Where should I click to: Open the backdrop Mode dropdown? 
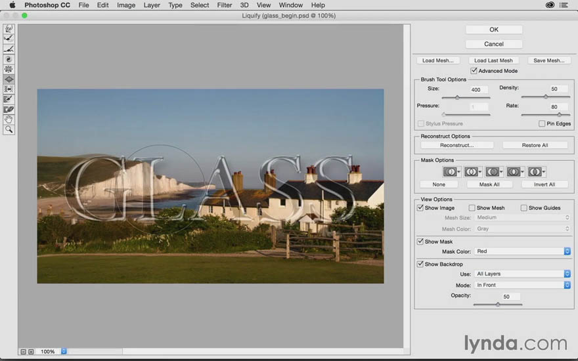click(x=522, y=285)
